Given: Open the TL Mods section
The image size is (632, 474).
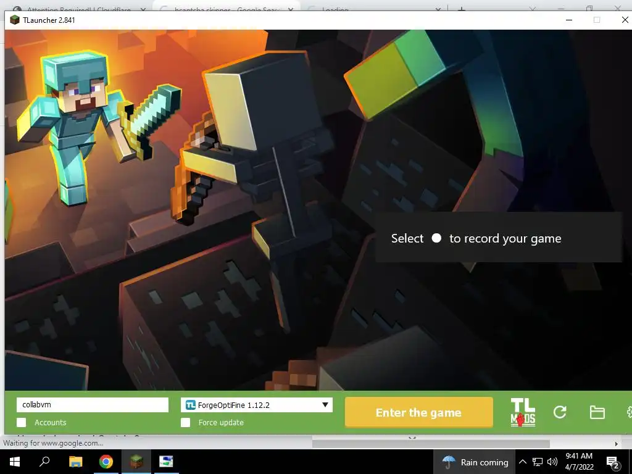Looking at the screenshot, I should [523, 412].
